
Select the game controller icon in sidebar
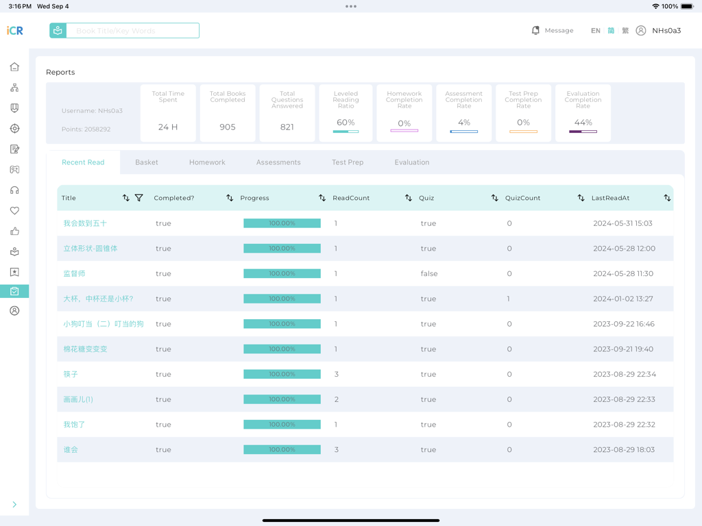coord(14,169)
